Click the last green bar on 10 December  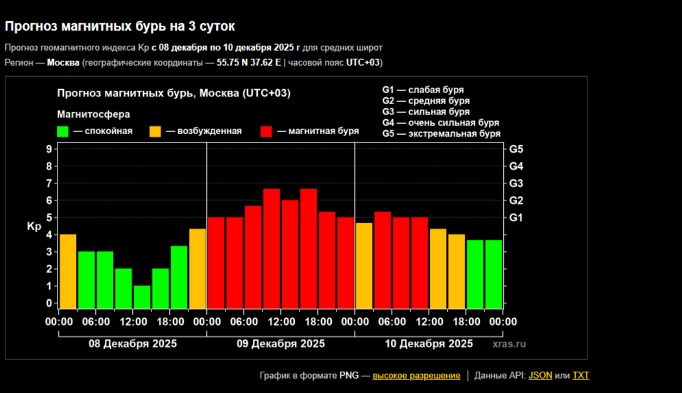[x=494, y=275]
